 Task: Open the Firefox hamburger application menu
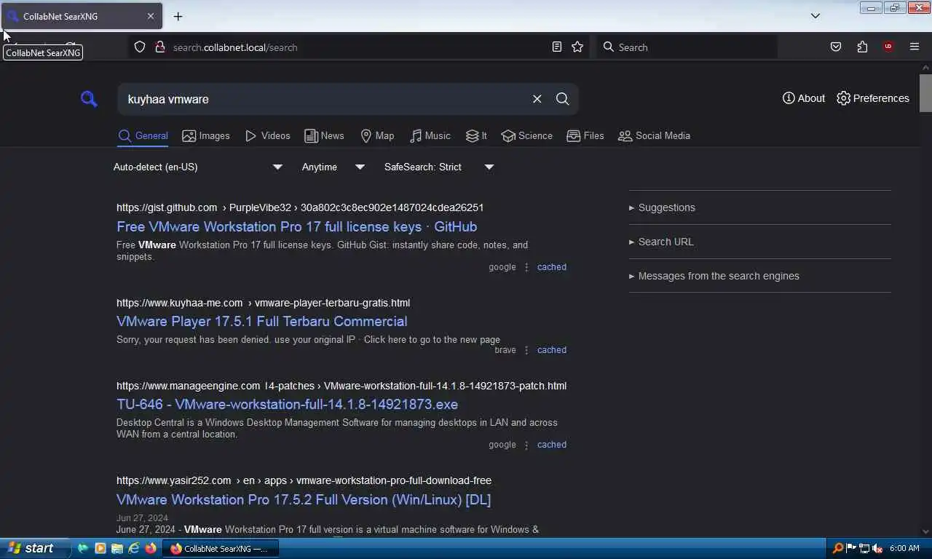click(x=915, y=47)
